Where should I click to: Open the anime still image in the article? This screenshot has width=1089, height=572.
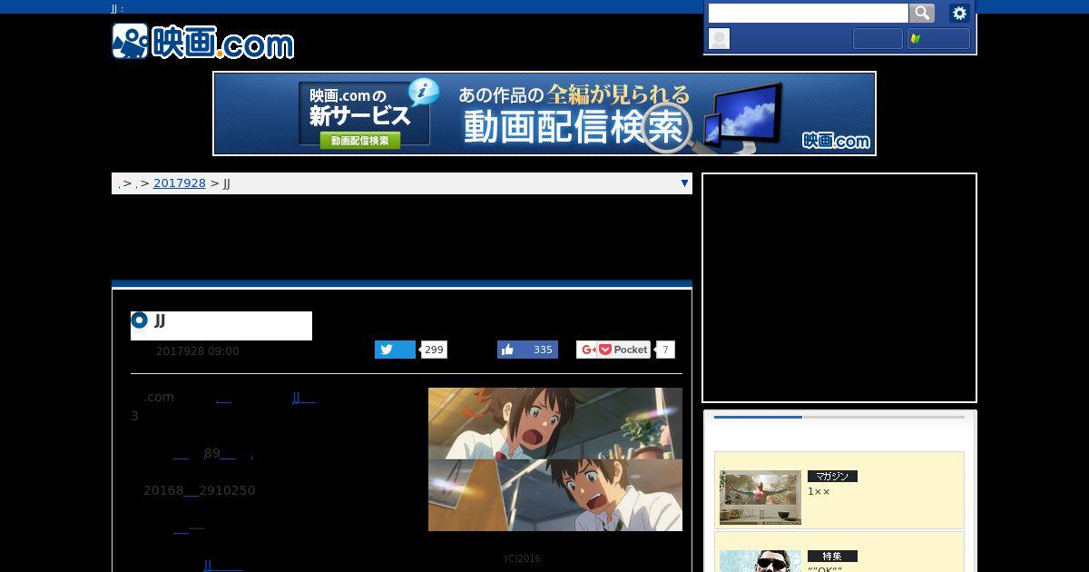[x=555, y=459]
